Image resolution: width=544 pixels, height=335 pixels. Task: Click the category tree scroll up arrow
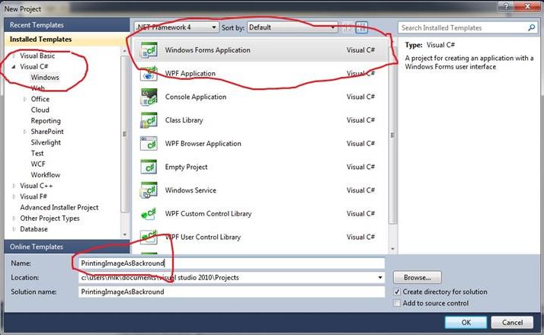pyautogui.click(x=125, y=51)
